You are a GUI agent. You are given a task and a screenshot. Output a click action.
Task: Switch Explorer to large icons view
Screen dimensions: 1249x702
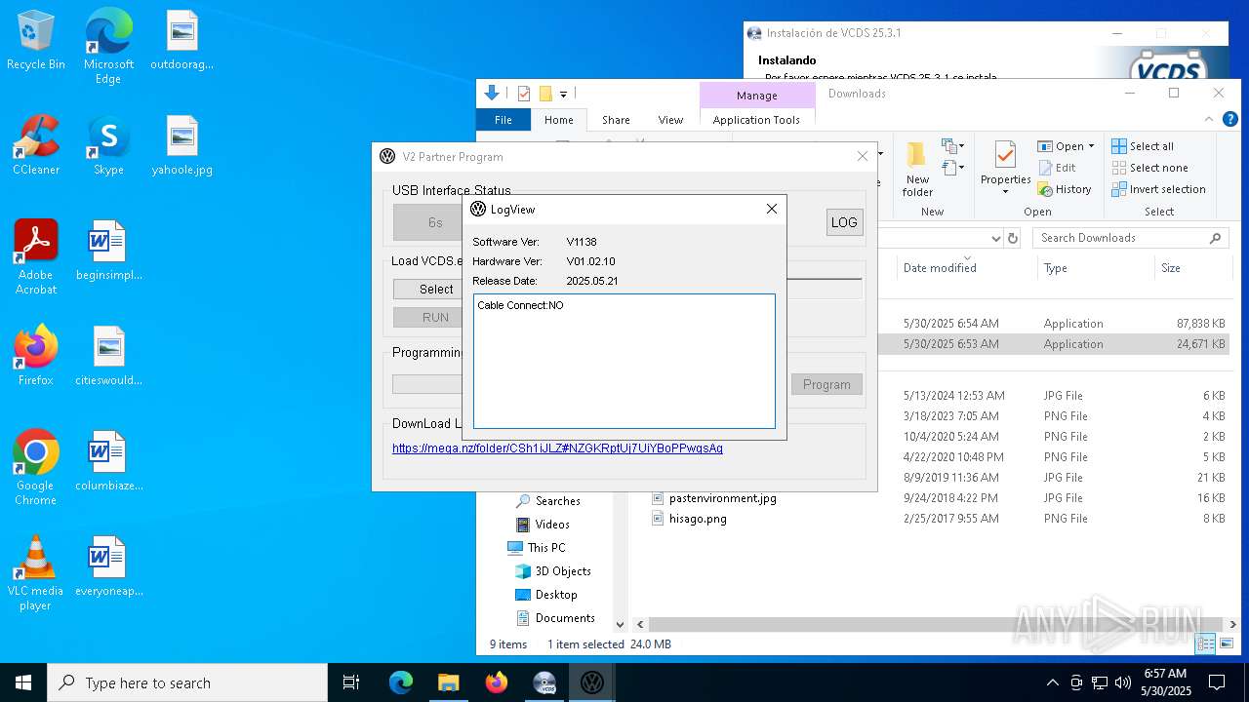point(1227,643)
